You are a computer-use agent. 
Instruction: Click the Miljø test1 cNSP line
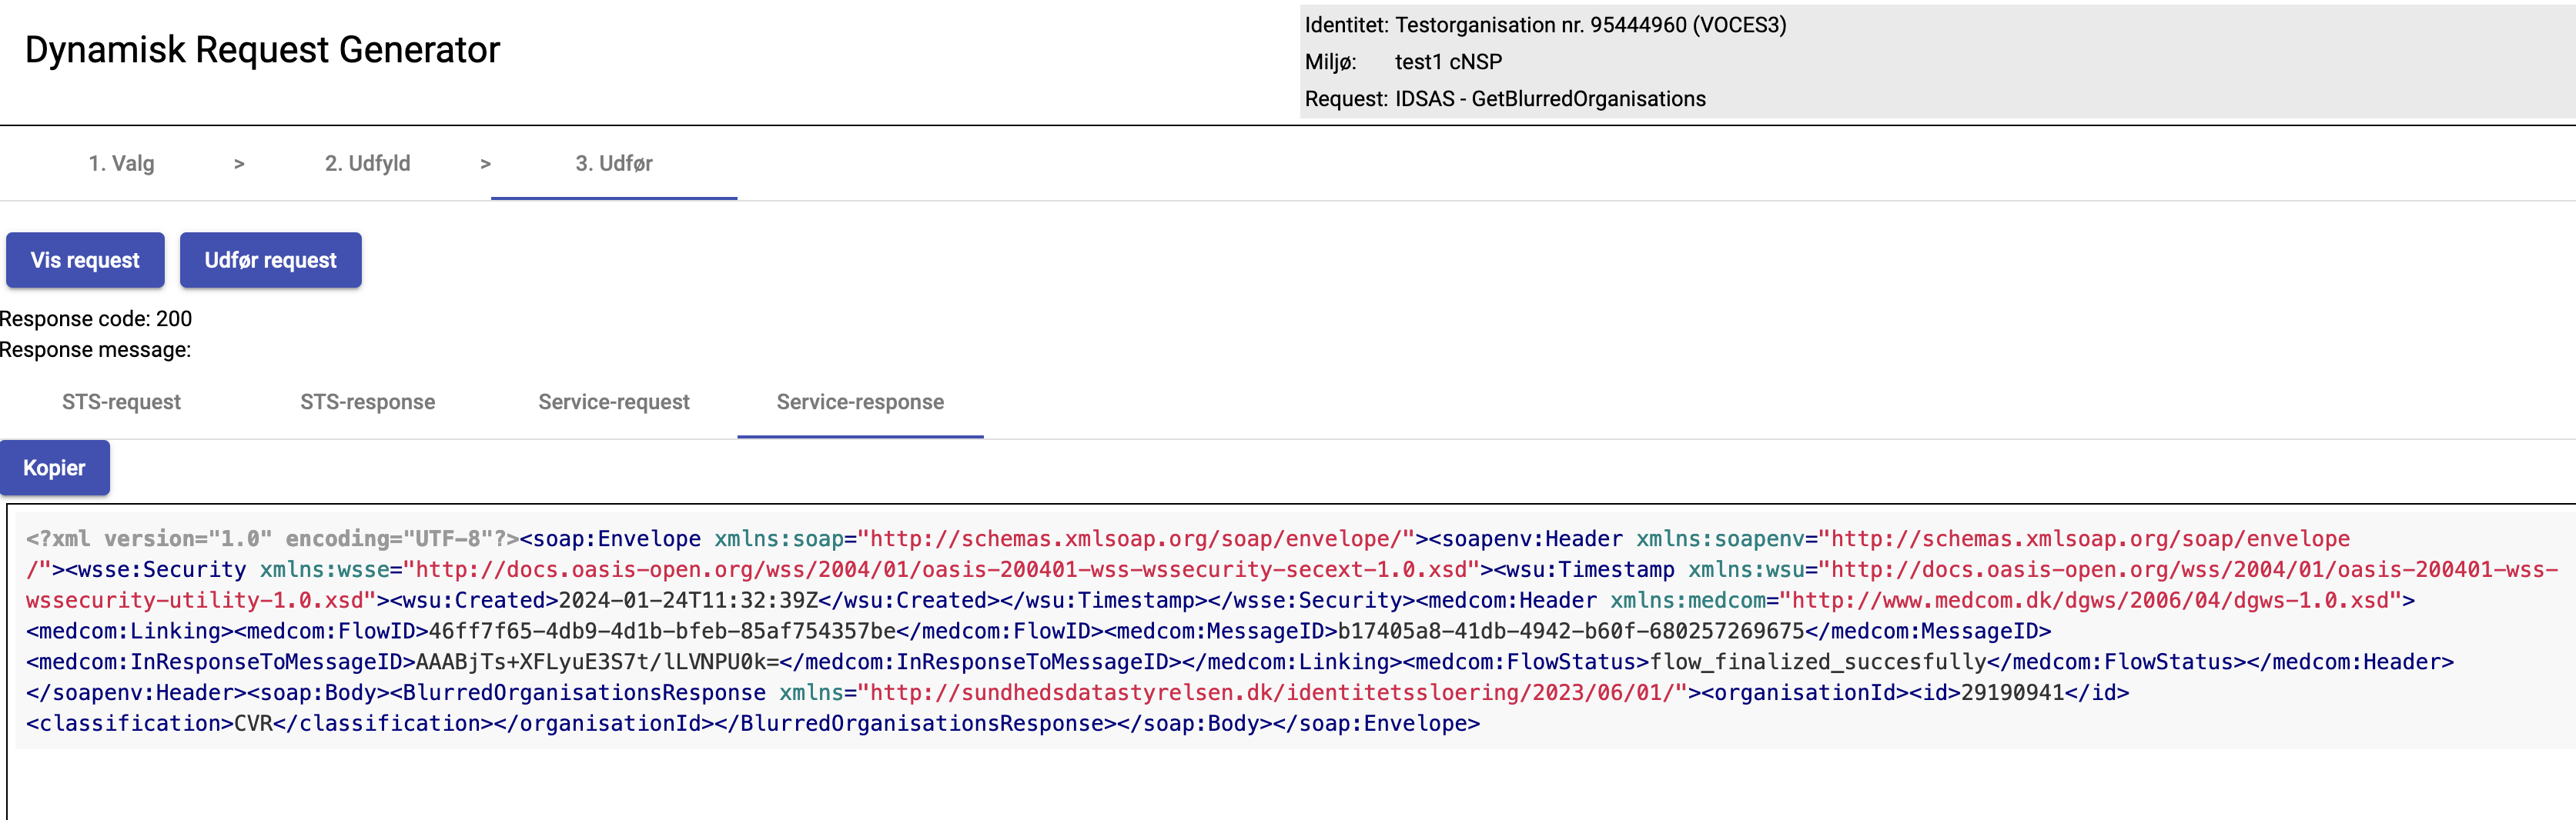tap(1403, 62)
